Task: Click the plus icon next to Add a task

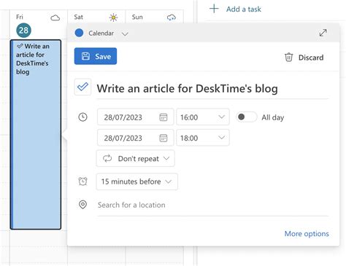Action: [214, 9]
